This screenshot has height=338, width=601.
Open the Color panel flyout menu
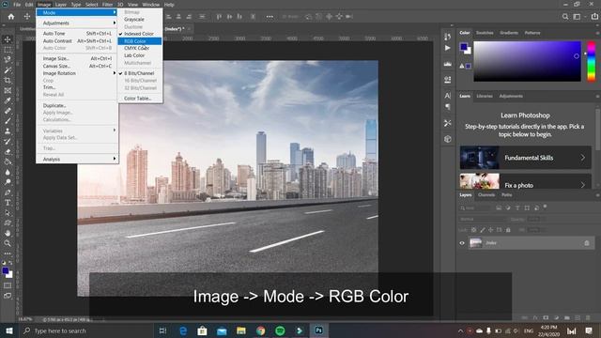597,33
